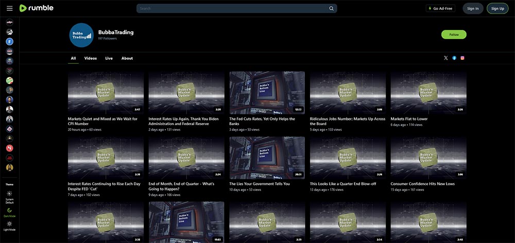Click the Rumble logo
Viewport: 515px width, 243px height.
click(x=37, y=8)
